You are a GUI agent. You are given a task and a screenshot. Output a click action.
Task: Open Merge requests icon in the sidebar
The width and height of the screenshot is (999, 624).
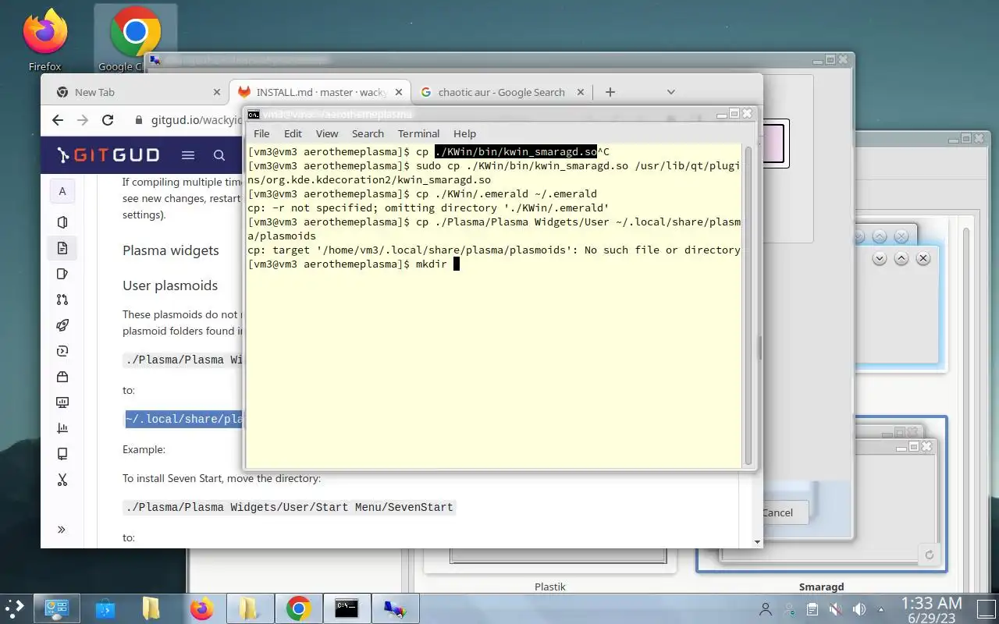pyautogui.click(x=62, y=300)
